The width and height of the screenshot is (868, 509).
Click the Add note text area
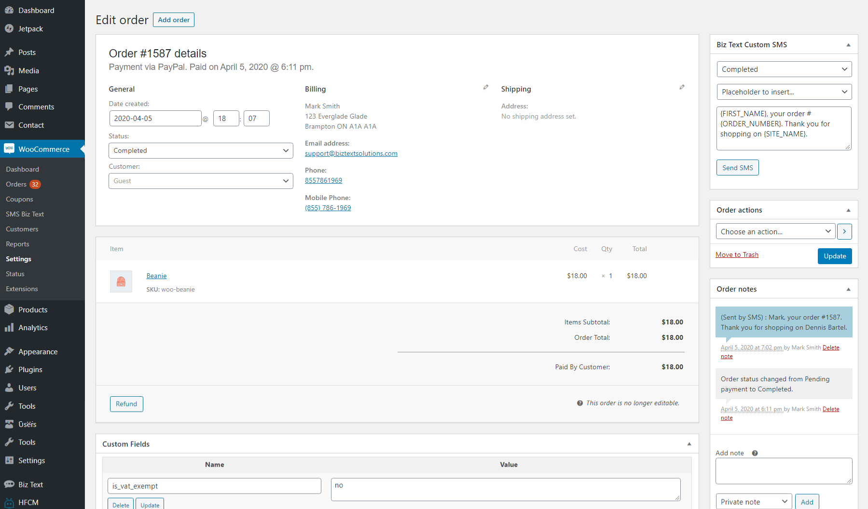tap(784, 471)
